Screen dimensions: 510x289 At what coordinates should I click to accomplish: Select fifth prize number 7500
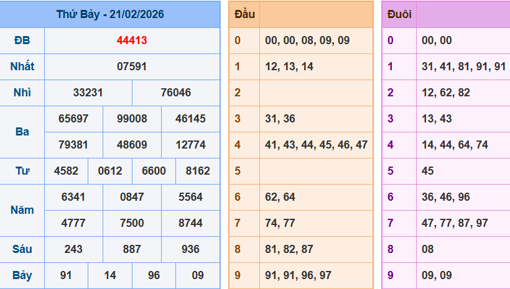point(132,223)
